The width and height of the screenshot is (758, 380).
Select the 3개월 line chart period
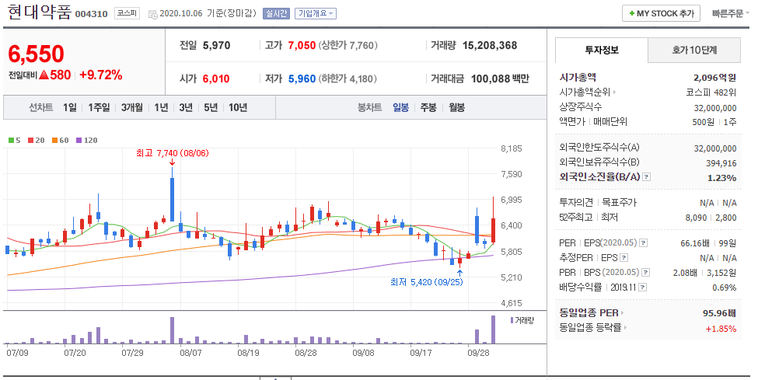click(x=132, y=107)
